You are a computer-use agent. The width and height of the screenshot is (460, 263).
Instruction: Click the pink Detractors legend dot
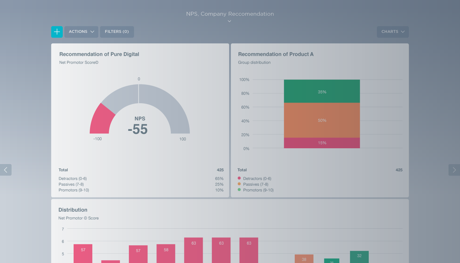[239, 178]
